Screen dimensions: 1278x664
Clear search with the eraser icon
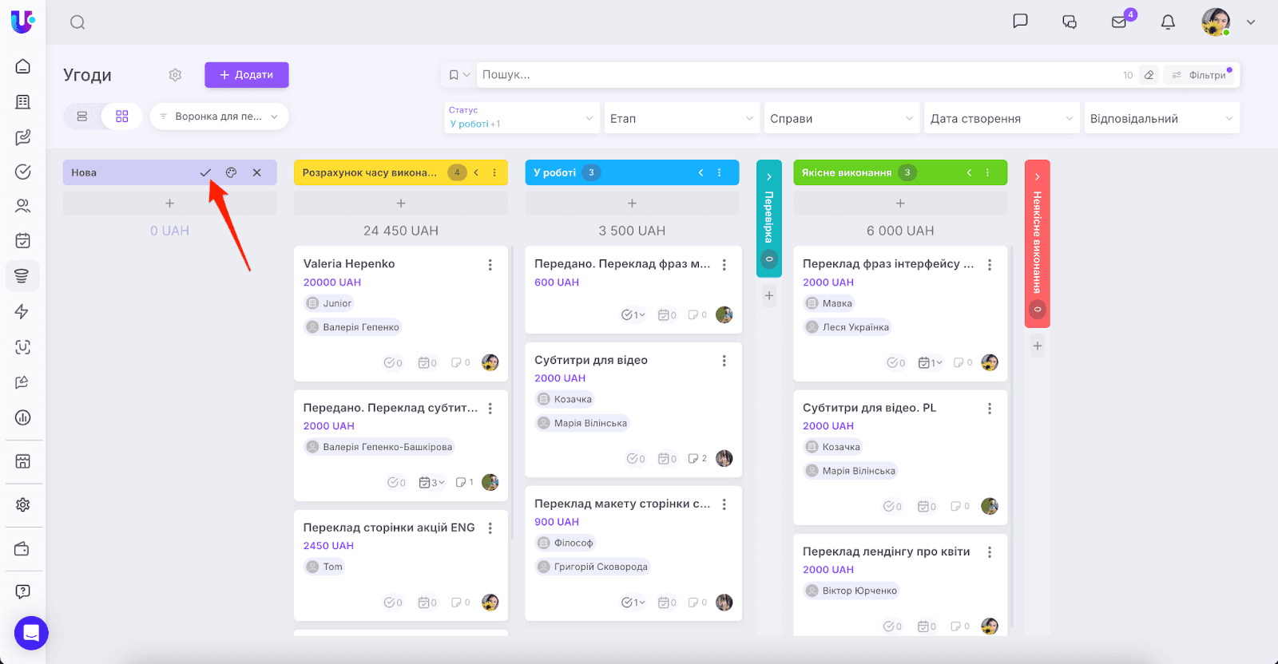click(1149, 75)
